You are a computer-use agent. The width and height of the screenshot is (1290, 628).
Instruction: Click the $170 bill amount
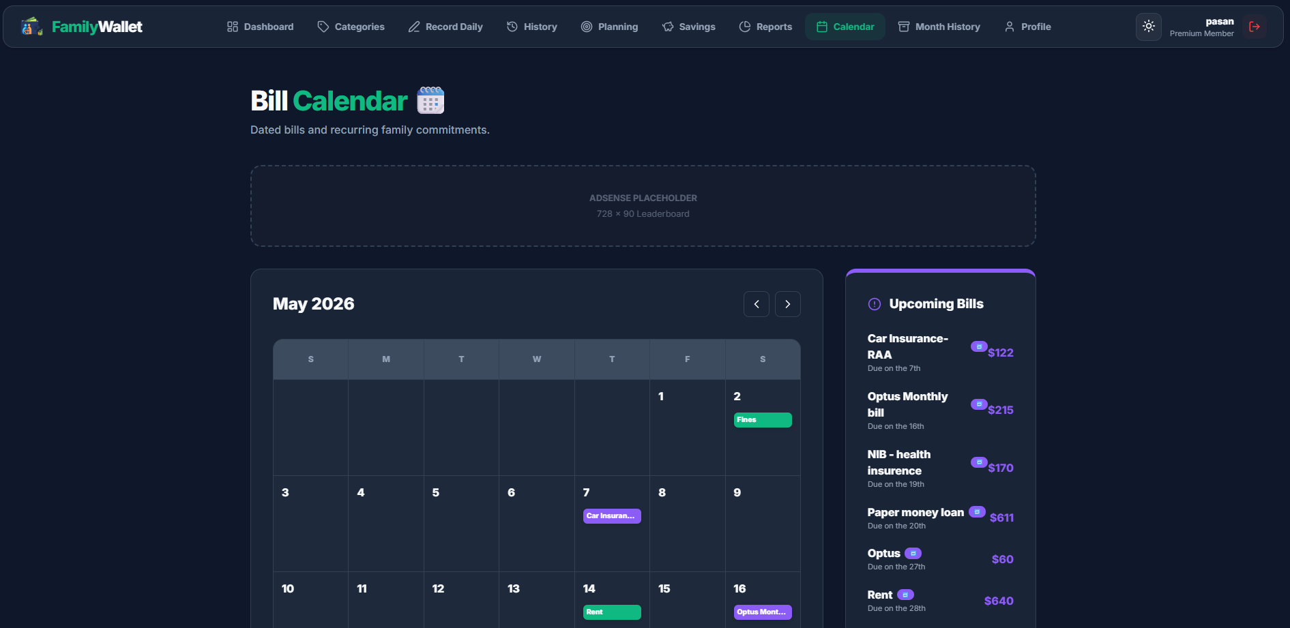click(1001, 468)
